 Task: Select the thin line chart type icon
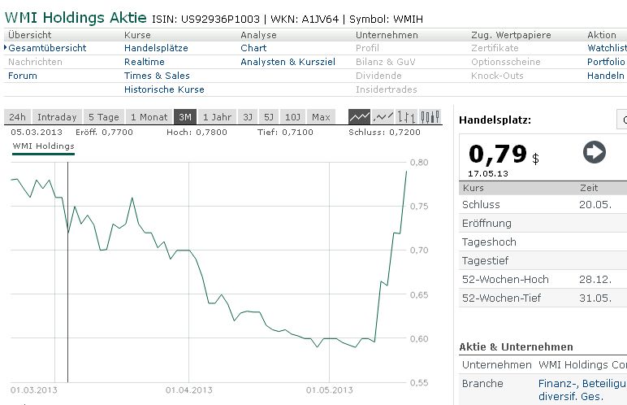point(383,117)
